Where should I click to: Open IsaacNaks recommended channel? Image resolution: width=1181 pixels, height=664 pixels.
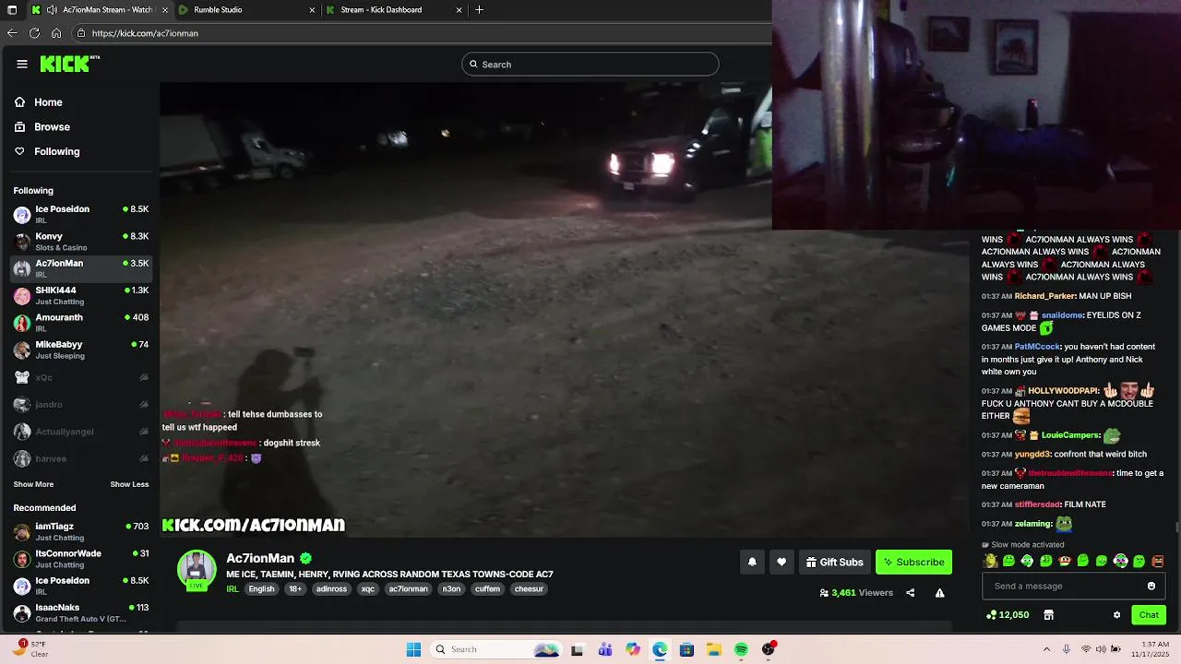click(81, 613)
